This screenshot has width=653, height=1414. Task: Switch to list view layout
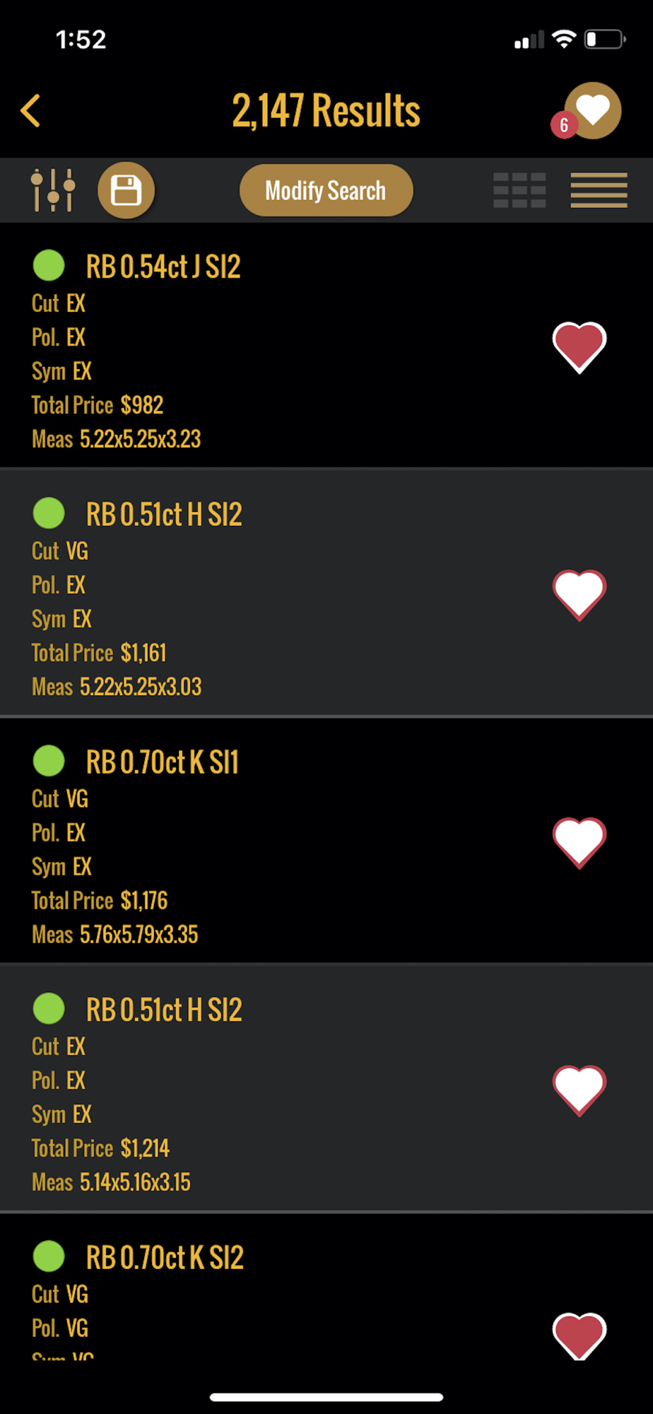coord(599,190)
